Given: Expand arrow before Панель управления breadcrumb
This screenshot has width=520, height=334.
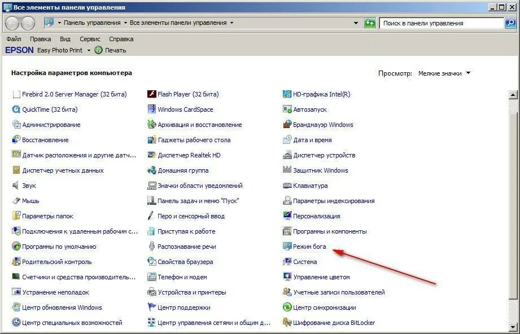Looking at the screenshot, I should [x=59, y=23].
